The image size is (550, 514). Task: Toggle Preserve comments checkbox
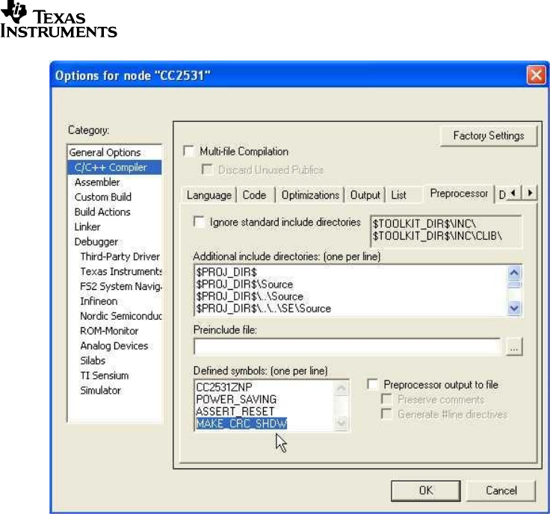point(386,400)
